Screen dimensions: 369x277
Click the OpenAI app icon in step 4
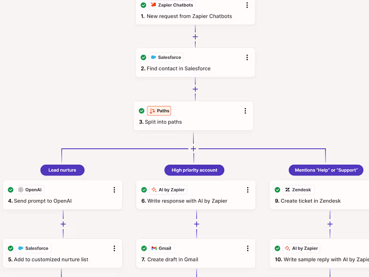tap(21, 190)
